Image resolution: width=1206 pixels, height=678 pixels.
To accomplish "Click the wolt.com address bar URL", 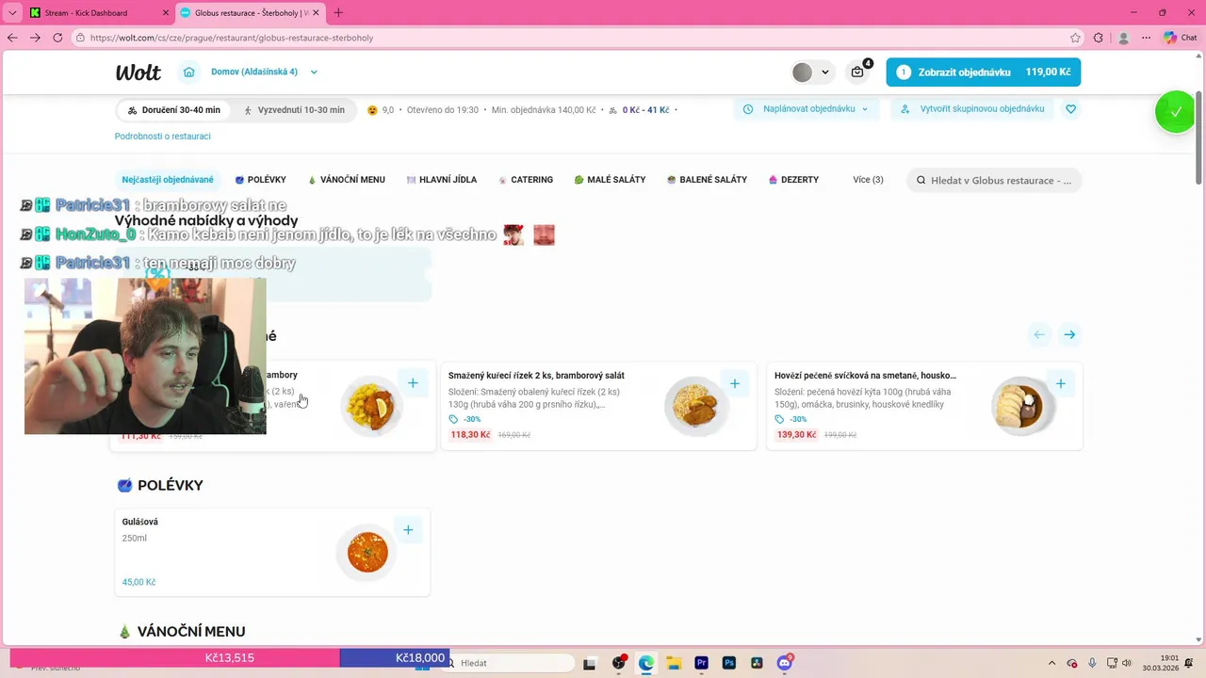I will [233, 39].
